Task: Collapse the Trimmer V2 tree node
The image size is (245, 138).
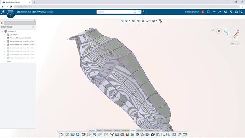Action: coord(2,31)
